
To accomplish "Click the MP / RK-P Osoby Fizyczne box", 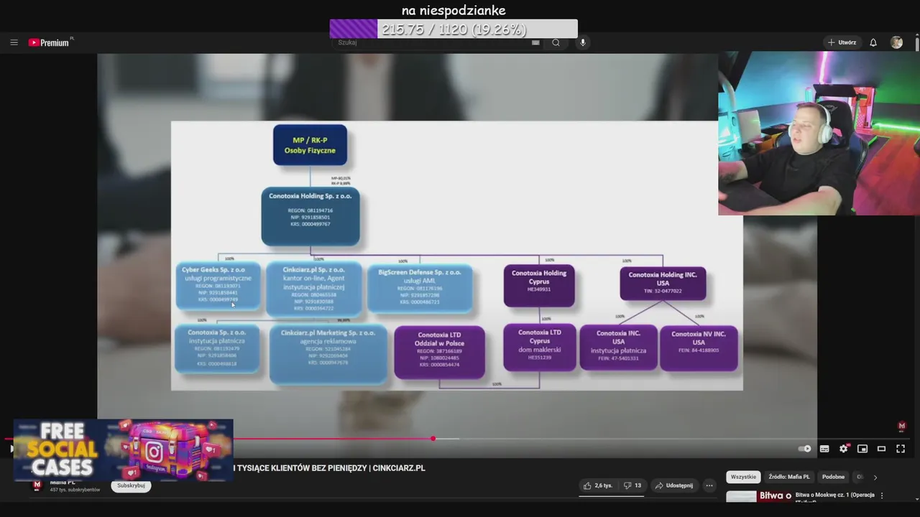I will (310, 145).
